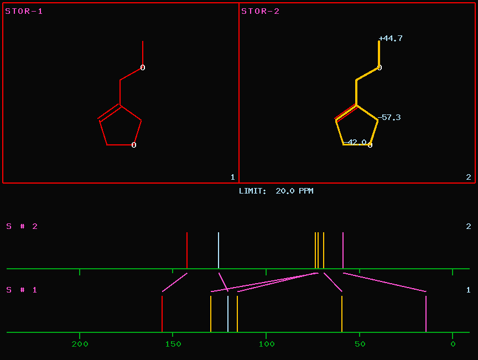478x360 pixels.
Task: Select the S # 1 spectrum label
Action: pyautogui.click(x=22, y=290)
